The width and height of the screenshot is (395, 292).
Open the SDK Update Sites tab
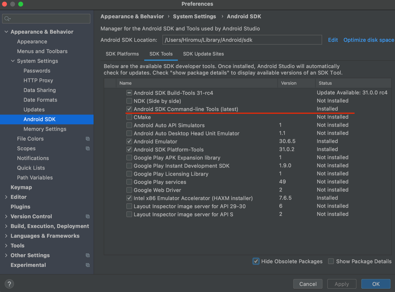[x=203, y=54]
